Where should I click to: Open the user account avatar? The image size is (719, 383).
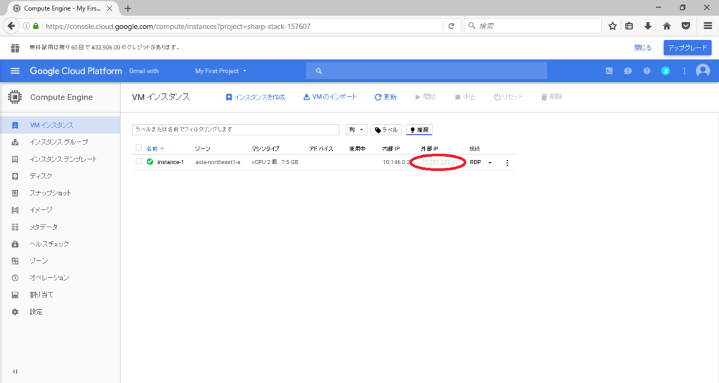703,71
